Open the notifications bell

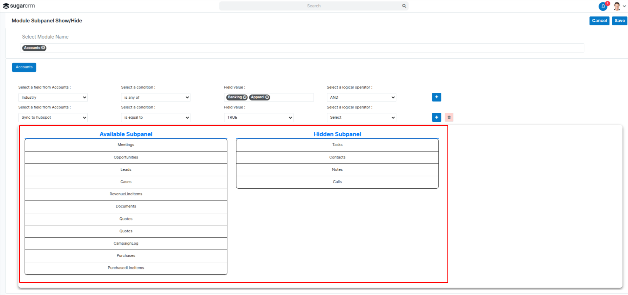(603, 6)
